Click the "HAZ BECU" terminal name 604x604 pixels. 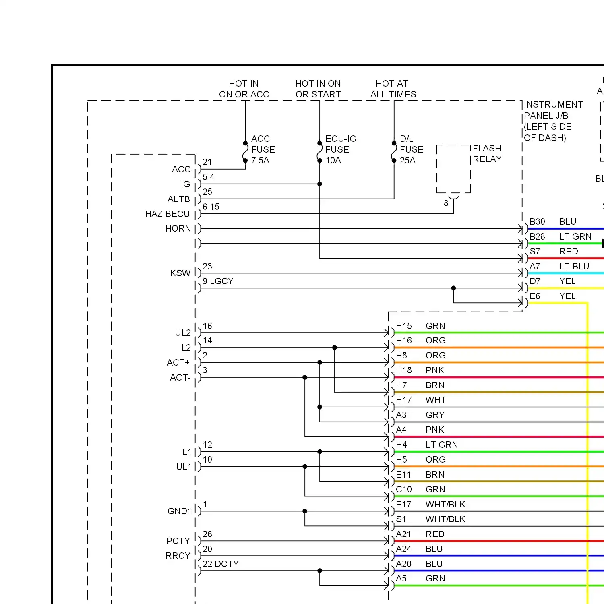168,214
